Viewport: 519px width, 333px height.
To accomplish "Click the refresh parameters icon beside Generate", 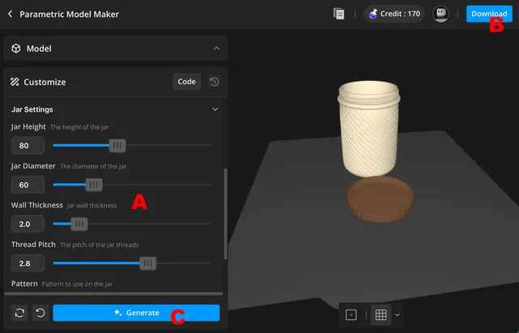I will [20, 313].
